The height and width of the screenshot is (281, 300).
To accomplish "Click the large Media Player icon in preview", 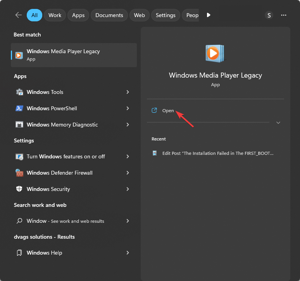I will point(215,53).
